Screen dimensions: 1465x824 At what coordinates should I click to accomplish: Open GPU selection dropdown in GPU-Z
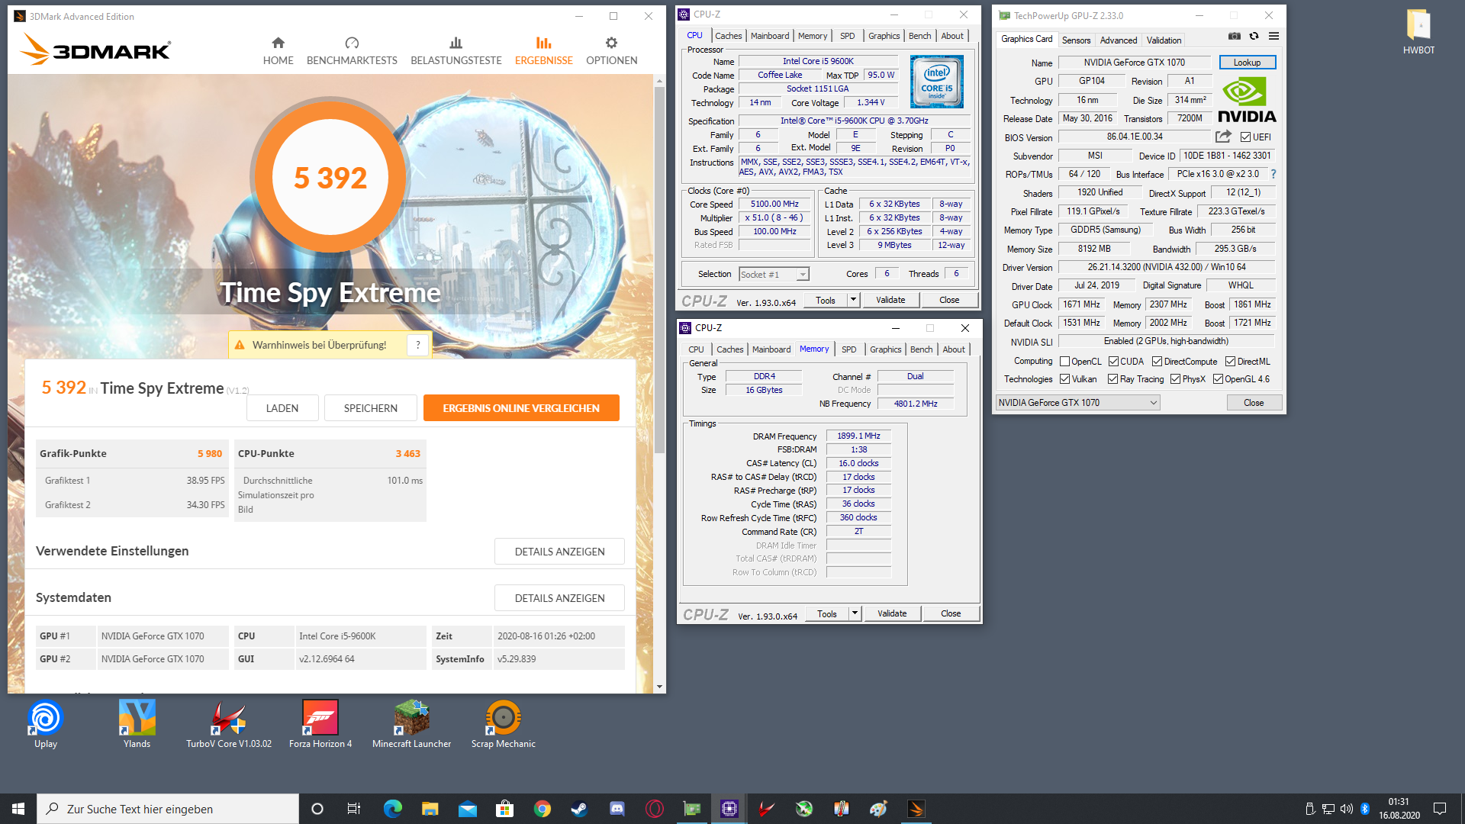[x=1077, y=403]
